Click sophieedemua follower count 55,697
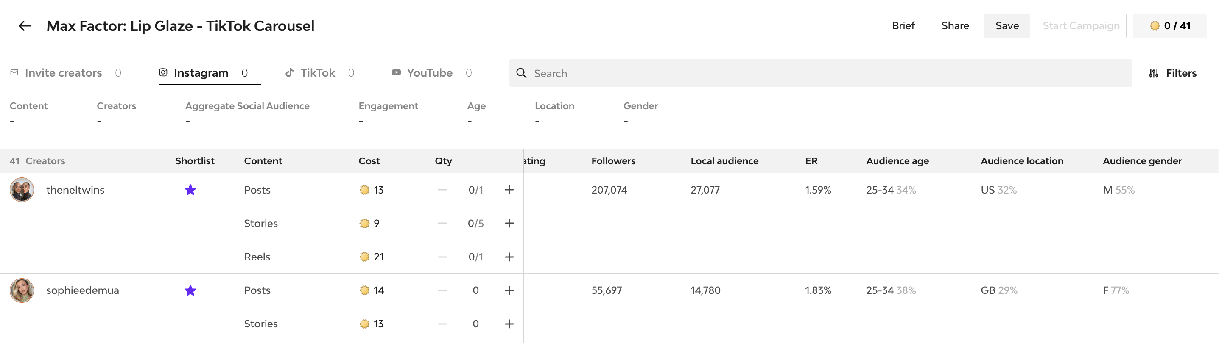The image size is (1219, 343). [x=606, y=290]
